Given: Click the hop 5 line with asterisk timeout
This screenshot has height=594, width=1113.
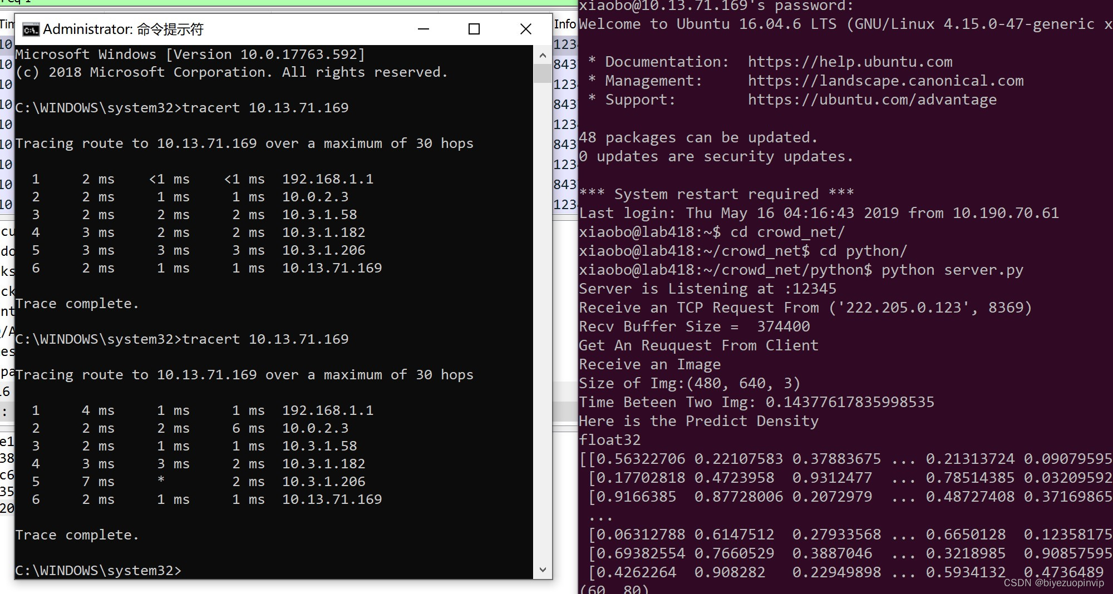Looking at the screenshot, I should tap(199, 481).
